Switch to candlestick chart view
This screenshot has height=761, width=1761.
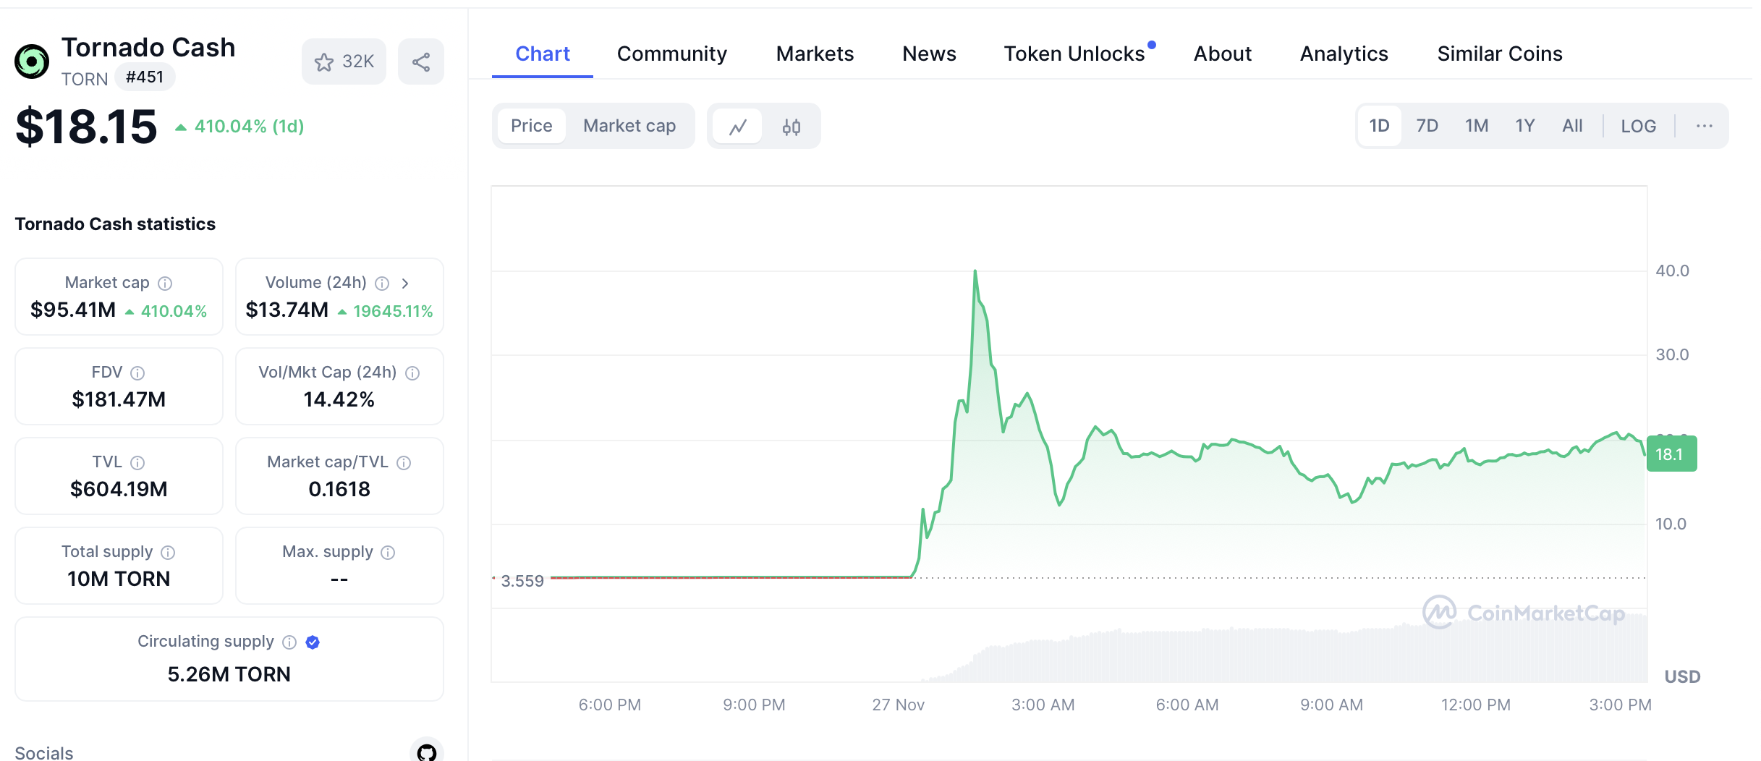point(791,127)
